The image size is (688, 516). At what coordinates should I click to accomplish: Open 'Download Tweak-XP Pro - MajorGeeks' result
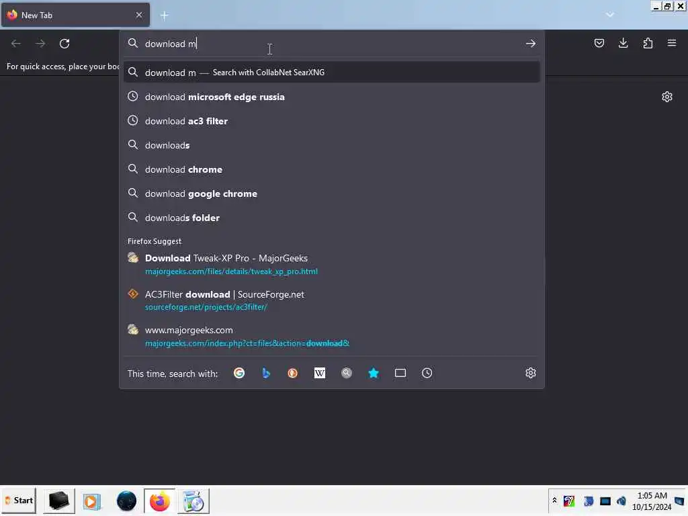pyautogui.click(x=332, y=265)
